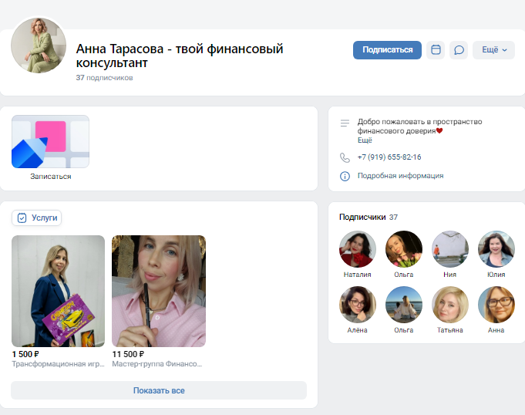Expand description with Ещё link

point(365,140)
